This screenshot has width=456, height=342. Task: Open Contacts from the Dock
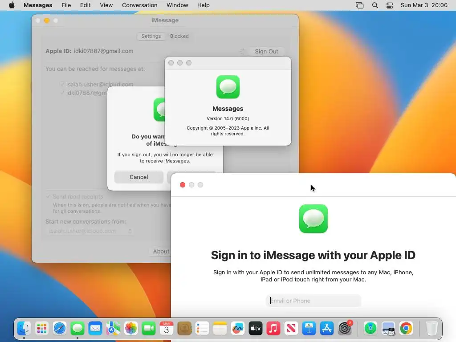184,328
